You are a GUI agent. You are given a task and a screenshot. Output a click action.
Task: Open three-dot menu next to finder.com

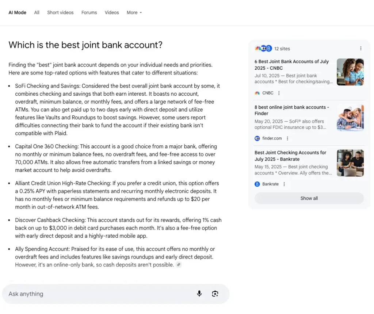coord(287,138)
